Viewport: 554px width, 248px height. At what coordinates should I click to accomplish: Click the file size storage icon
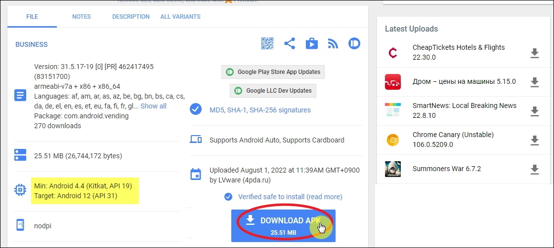click(x=20, y=155)
